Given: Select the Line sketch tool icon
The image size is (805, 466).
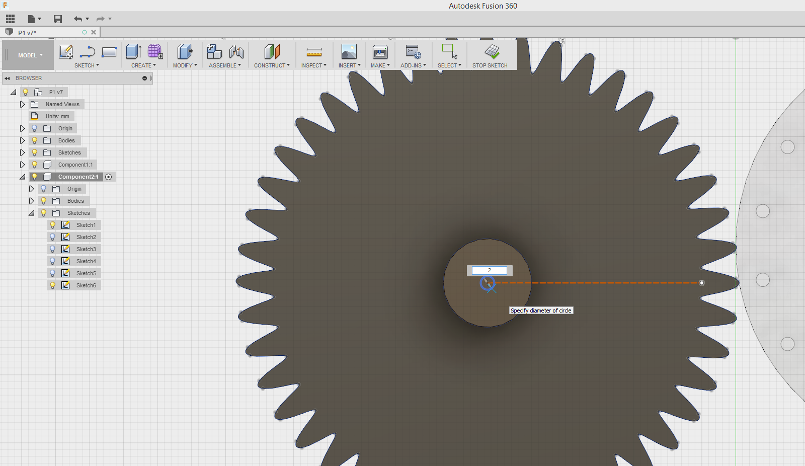Looking at the screenshot, I should (87, 52).
